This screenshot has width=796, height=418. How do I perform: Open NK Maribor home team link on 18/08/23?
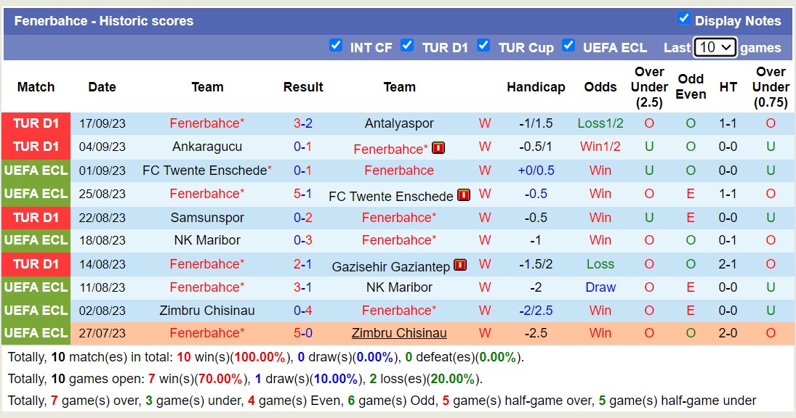(x=207, y=240)
